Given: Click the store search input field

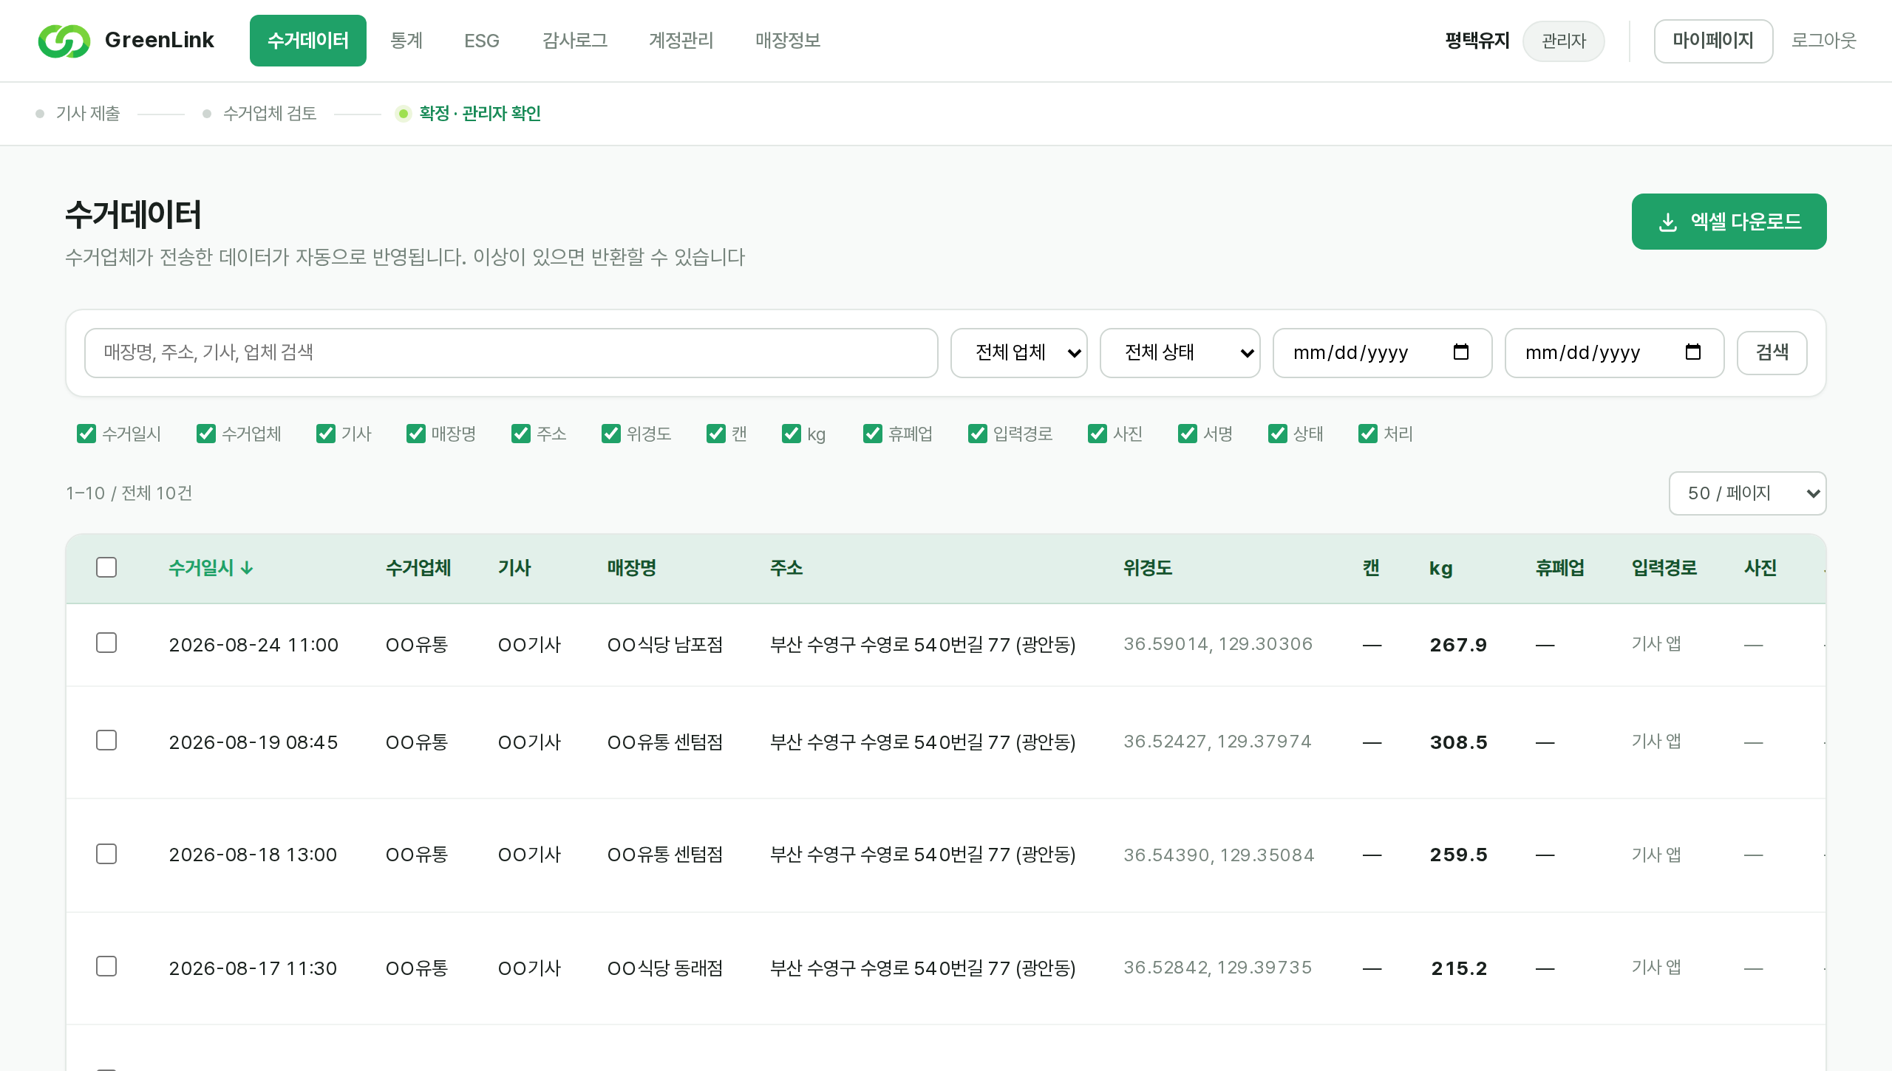Looking at the screenshot, I should click(x=511, y=353).
